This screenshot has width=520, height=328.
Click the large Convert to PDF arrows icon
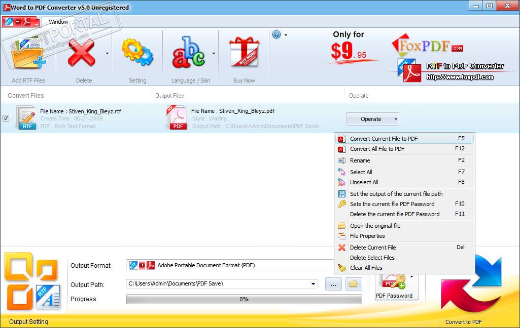click(471, 284)
